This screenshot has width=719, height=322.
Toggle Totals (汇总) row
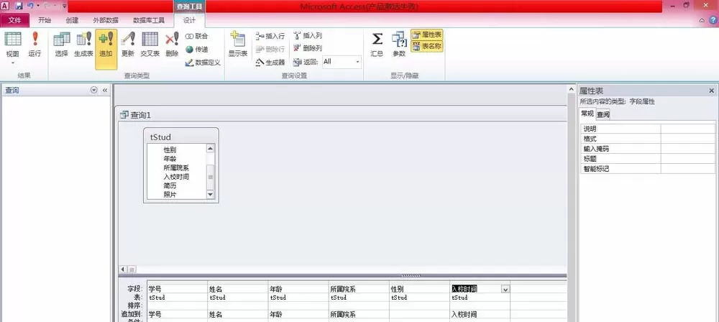click(x=377, y=45)
